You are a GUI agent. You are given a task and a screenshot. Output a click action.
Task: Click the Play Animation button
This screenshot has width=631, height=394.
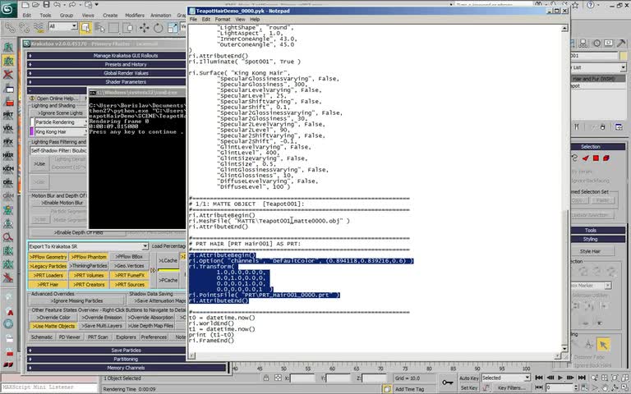tap(560, 378)
